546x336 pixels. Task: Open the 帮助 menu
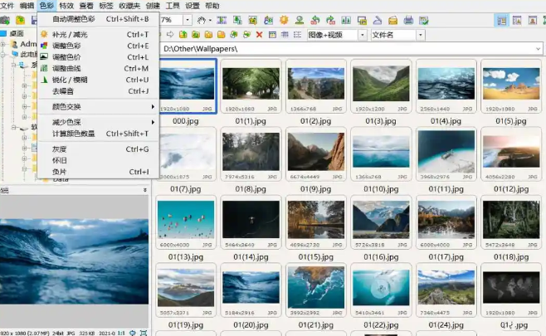click(212, 6)
